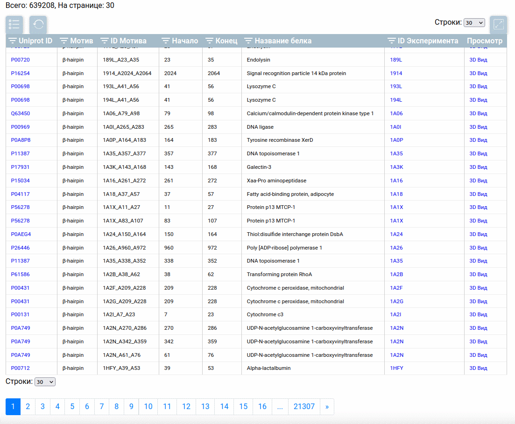Select motif ID cell 1A1X_A83_A107
This screenshot has height=424, width=515.
123,221
